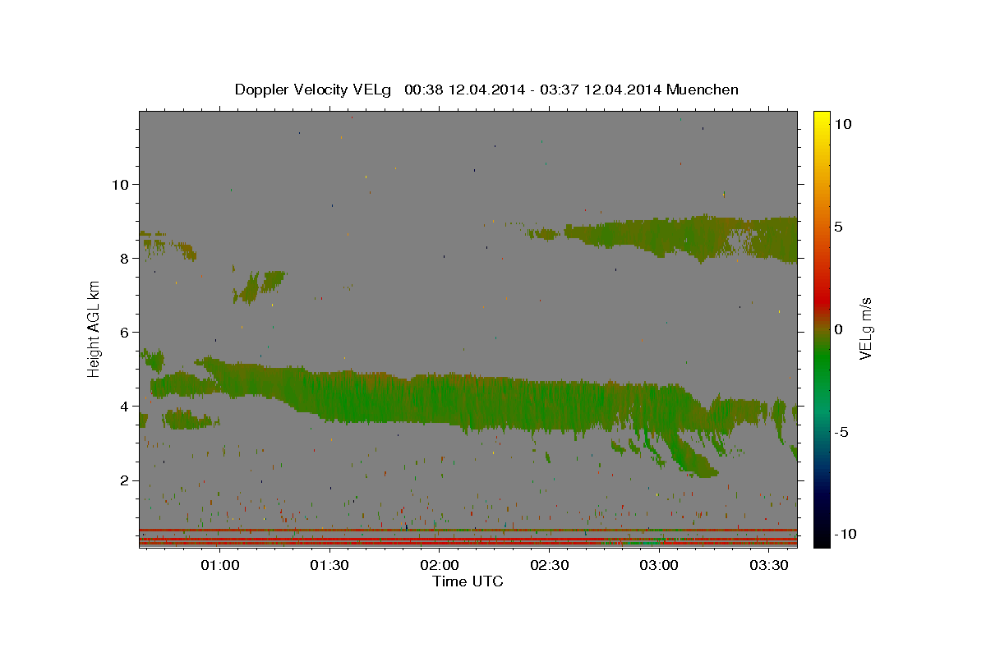The width and height of the screenshot is (986, 657).
Task: Click the 03:00 time tick label
Action: click(659, 566)
